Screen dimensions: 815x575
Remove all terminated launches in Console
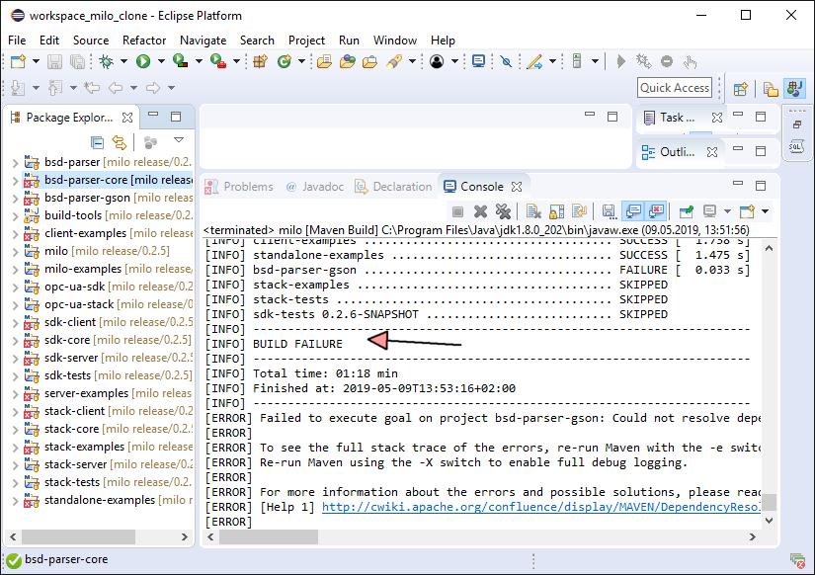[x=503, y=211]
